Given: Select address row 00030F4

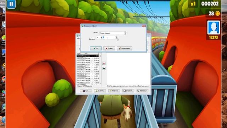Looking at the screenshot, I should pos(88,58).
